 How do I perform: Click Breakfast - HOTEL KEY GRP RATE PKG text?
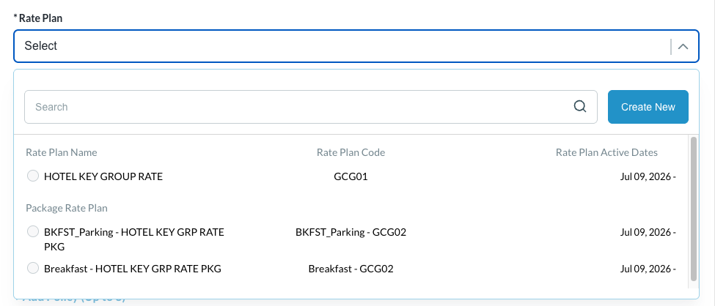(x=132, y=269)
